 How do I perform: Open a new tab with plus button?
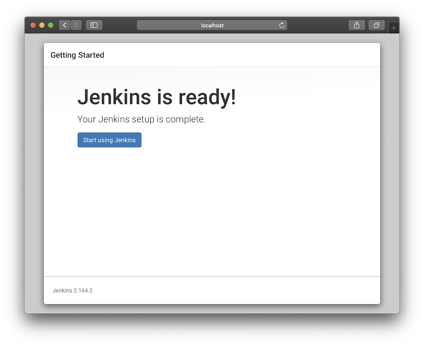[x=394, y=28]
